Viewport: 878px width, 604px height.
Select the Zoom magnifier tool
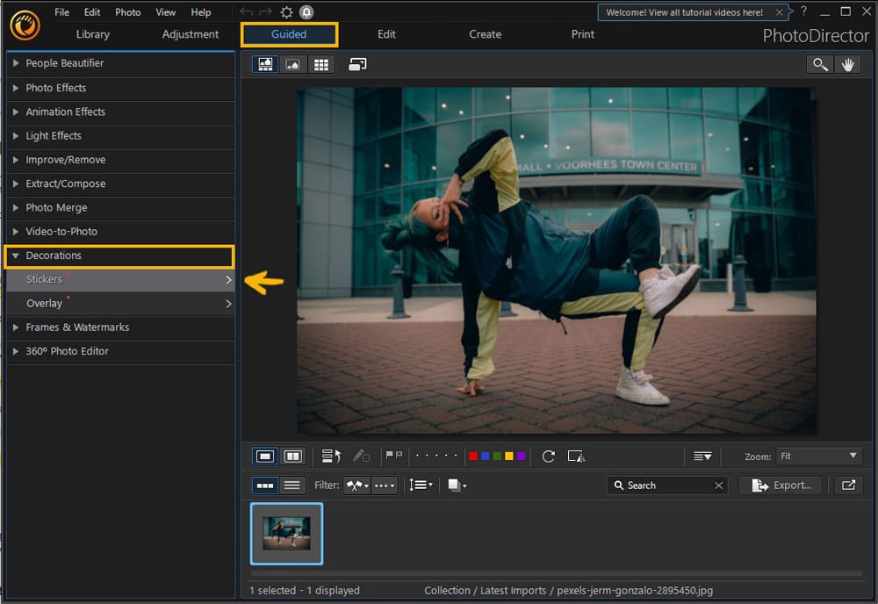coord(819,63)
